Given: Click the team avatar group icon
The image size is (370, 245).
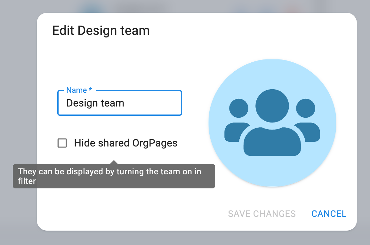Looking at the screenshot, I should (x=272, y=123).
